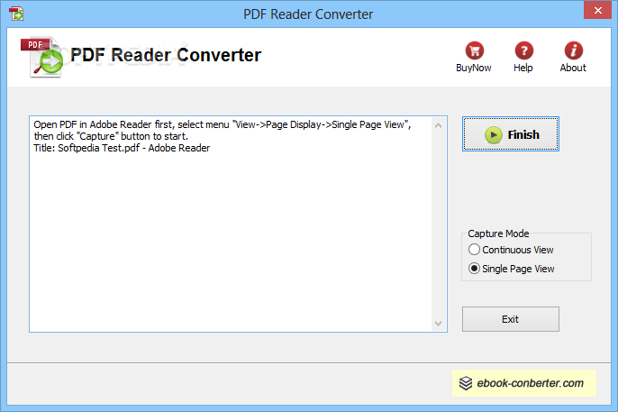Open the Help question mark icon
618x412 pixels.
click(523, 50)
